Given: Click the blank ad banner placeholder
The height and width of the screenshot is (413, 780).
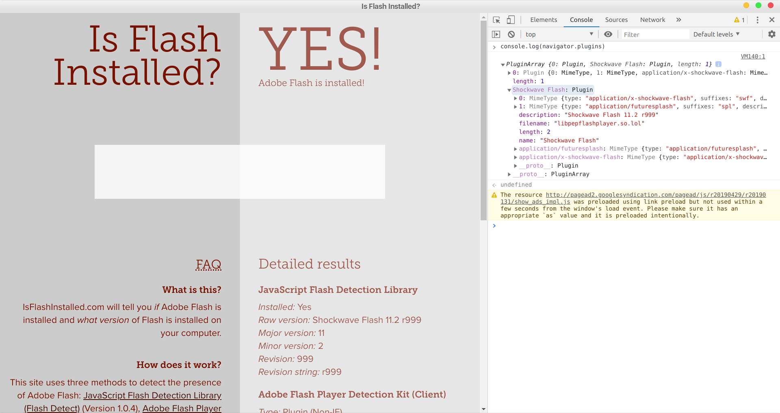Looking at the screenshot, I should point(240,172).
